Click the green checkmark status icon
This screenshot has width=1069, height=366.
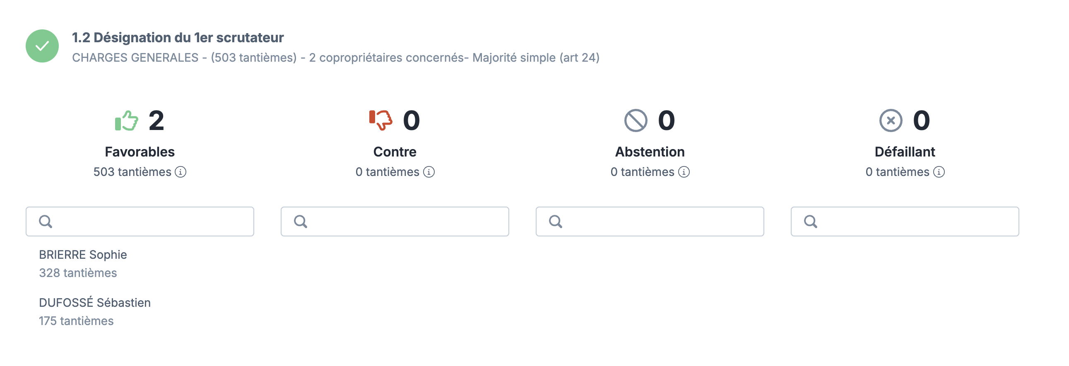(42, 46)
